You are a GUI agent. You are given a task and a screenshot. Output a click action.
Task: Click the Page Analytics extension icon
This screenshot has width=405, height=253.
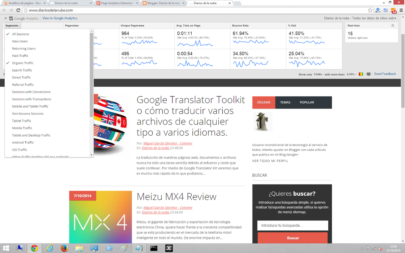pos(393,10)
